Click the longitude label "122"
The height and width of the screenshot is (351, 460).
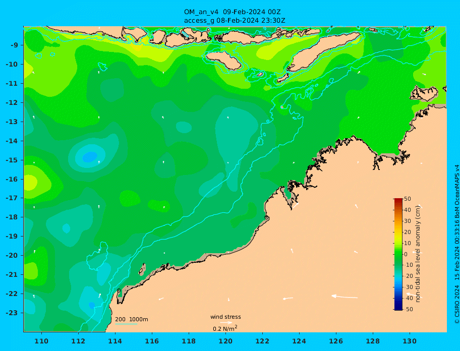pyautogui.click(x=262, y=341)
